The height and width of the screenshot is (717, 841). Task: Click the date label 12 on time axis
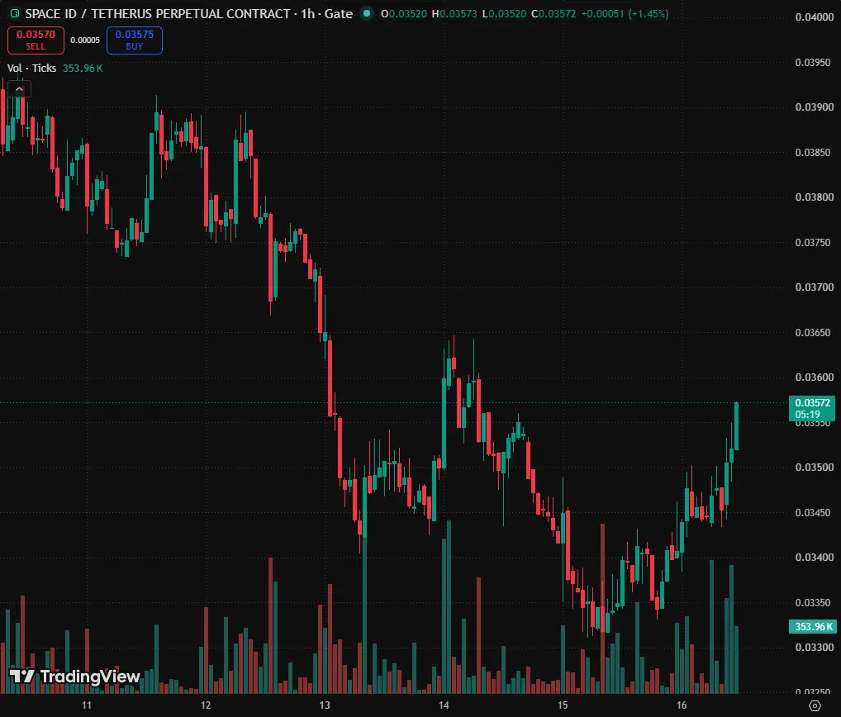tap(206, 705)
